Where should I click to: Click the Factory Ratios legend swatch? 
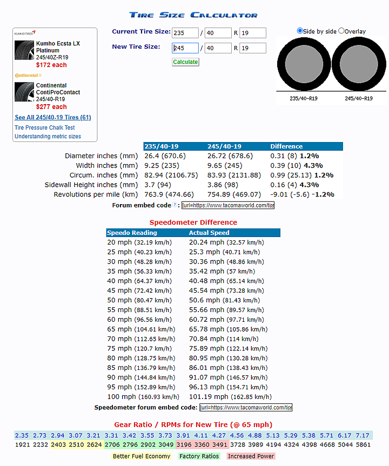tap(199, 456)
